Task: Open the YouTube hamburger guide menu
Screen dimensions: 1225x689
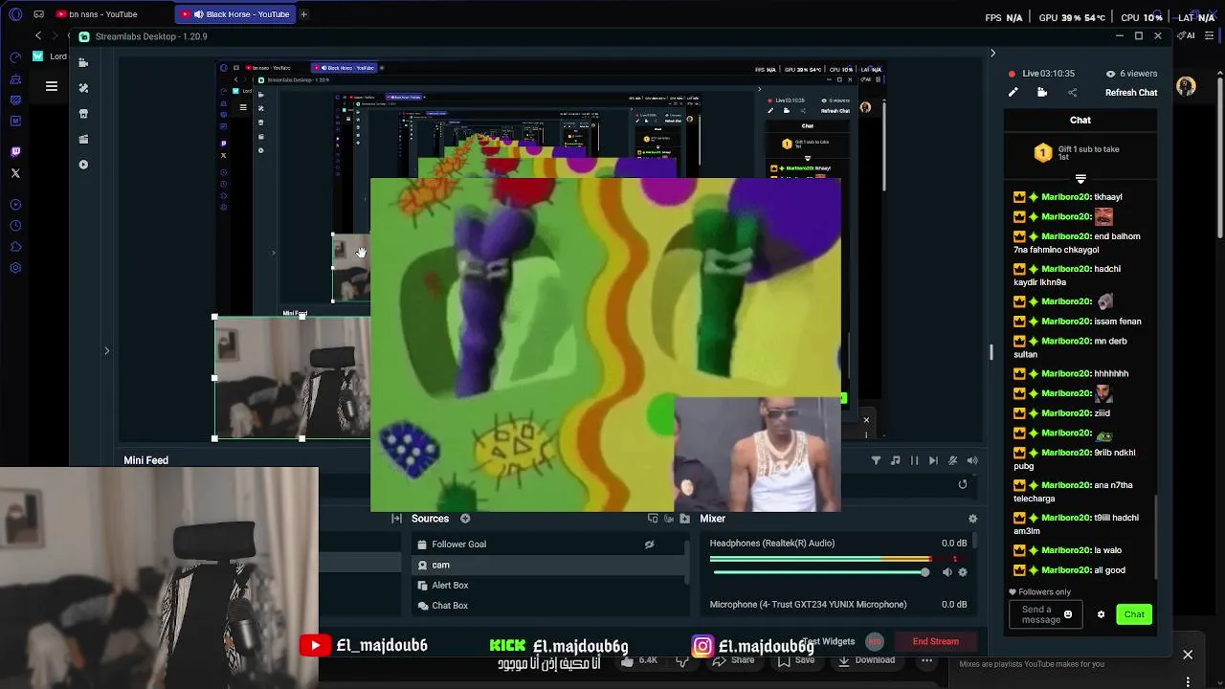Action: pos(52,86)
